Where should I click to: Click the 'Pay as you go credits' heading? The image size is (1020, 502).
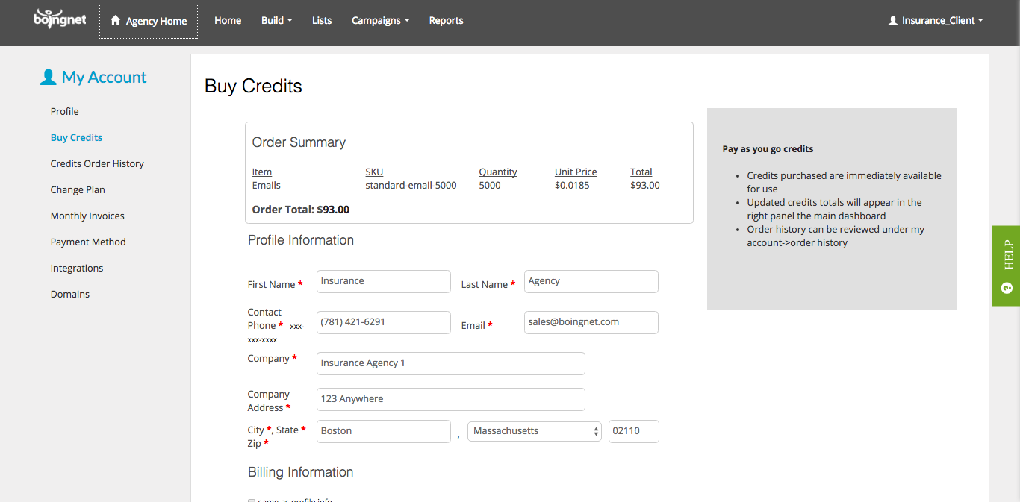(768, 149)
